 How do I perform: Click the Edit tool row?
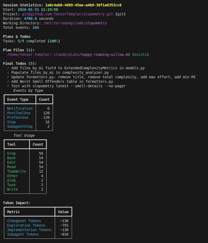tap(25, 162)
